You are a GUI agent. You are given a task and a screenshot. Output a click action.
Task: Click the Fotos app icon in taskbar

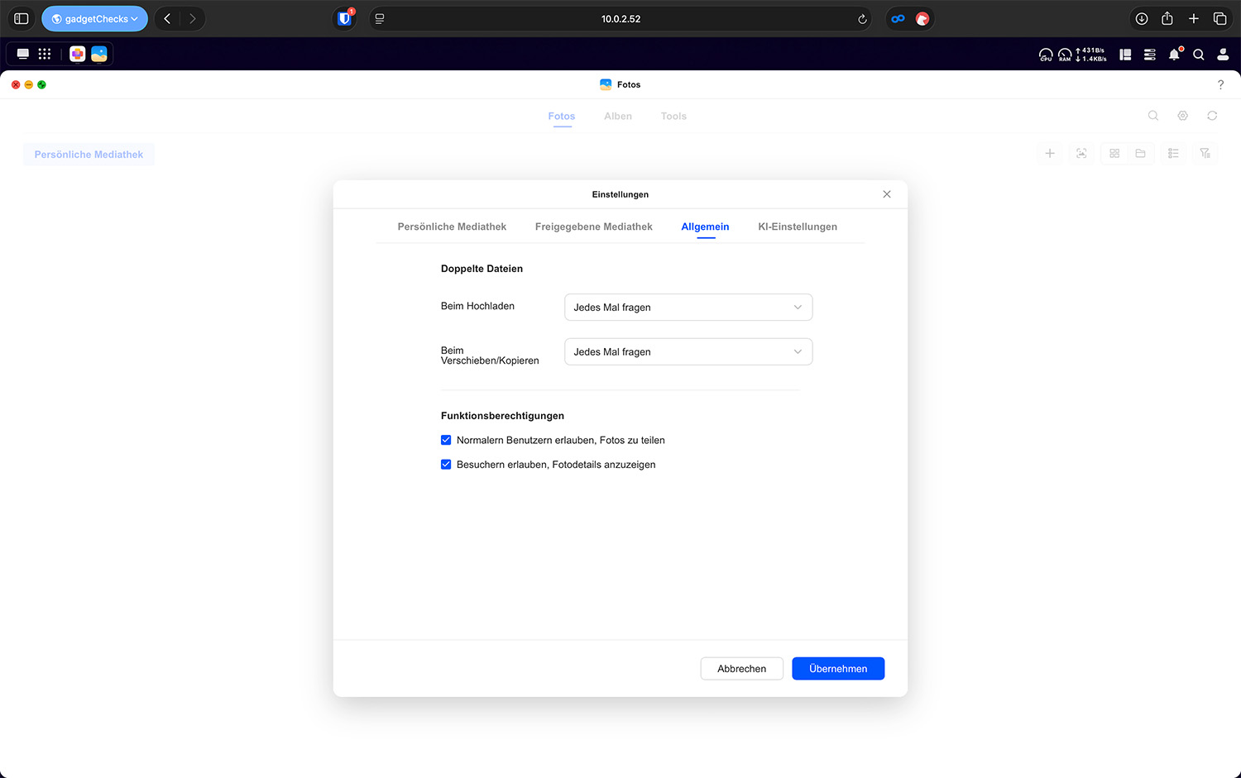point(99,54)
